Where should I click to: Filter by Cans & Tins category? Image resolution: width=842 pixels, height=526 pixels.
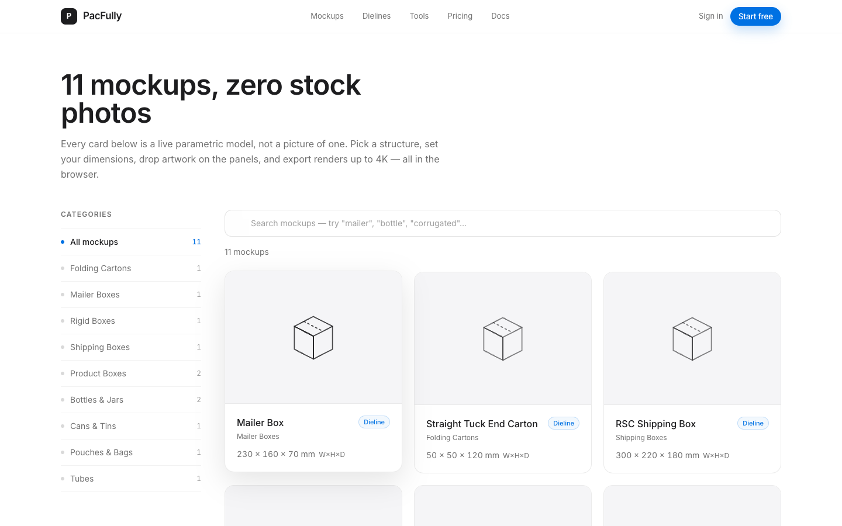[131, 426]
